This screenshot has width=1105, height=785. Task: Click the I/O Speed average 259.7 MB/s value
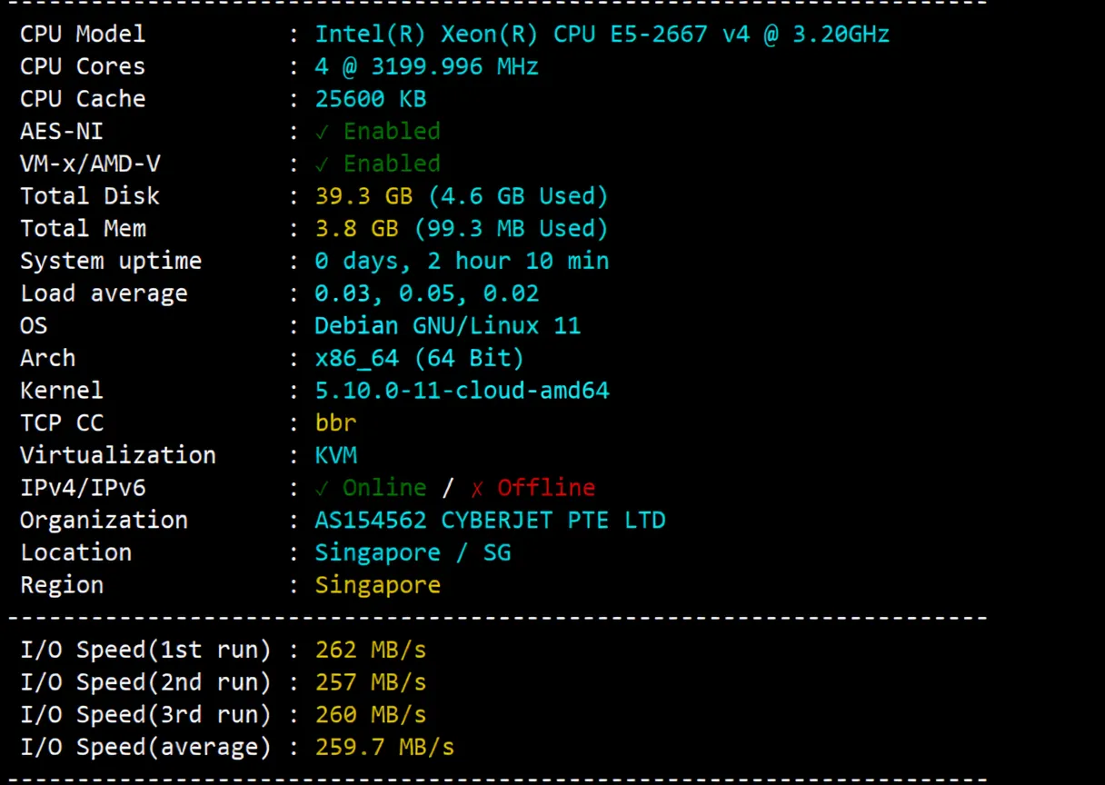384,747
